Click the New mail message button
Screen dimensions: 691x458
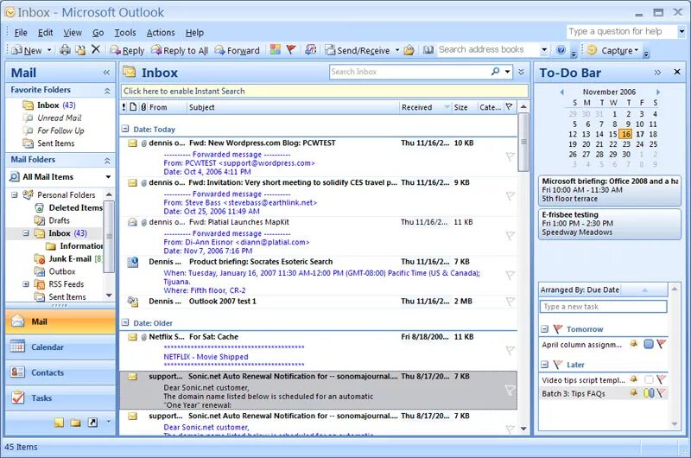point(27,50)
